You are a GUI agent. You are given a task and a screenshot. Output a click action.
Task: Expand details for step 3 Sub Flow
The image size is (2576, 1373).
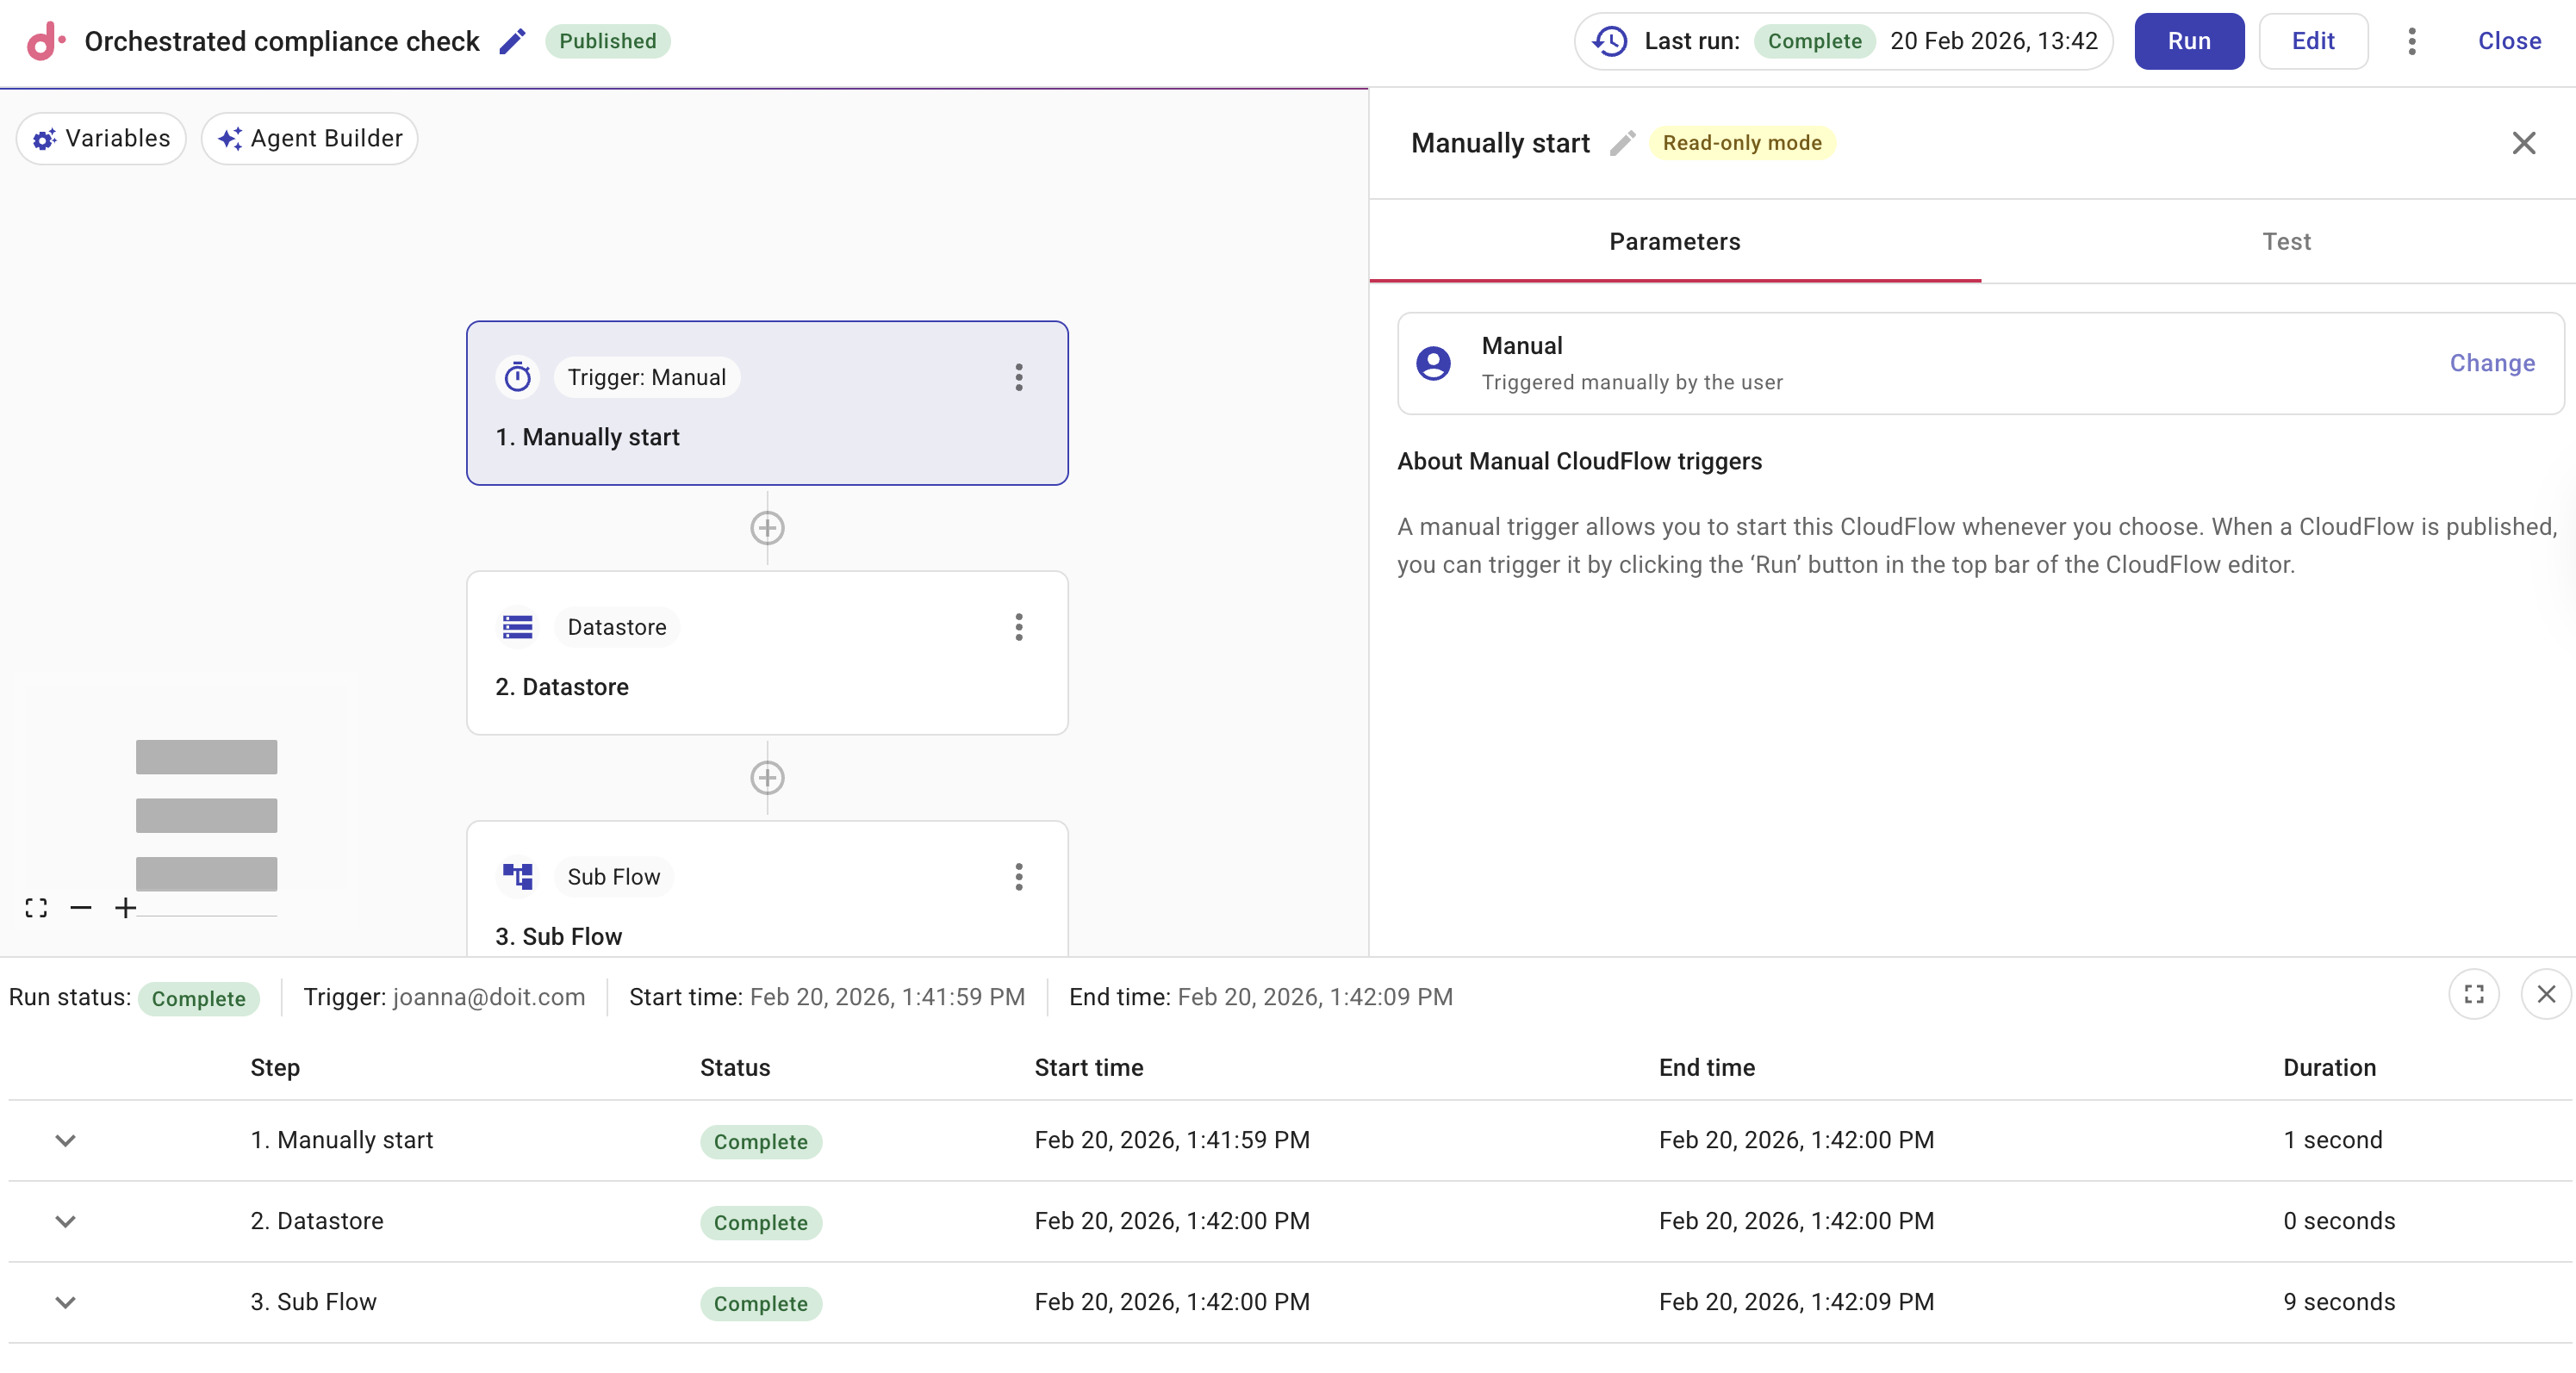[65, 1302]
